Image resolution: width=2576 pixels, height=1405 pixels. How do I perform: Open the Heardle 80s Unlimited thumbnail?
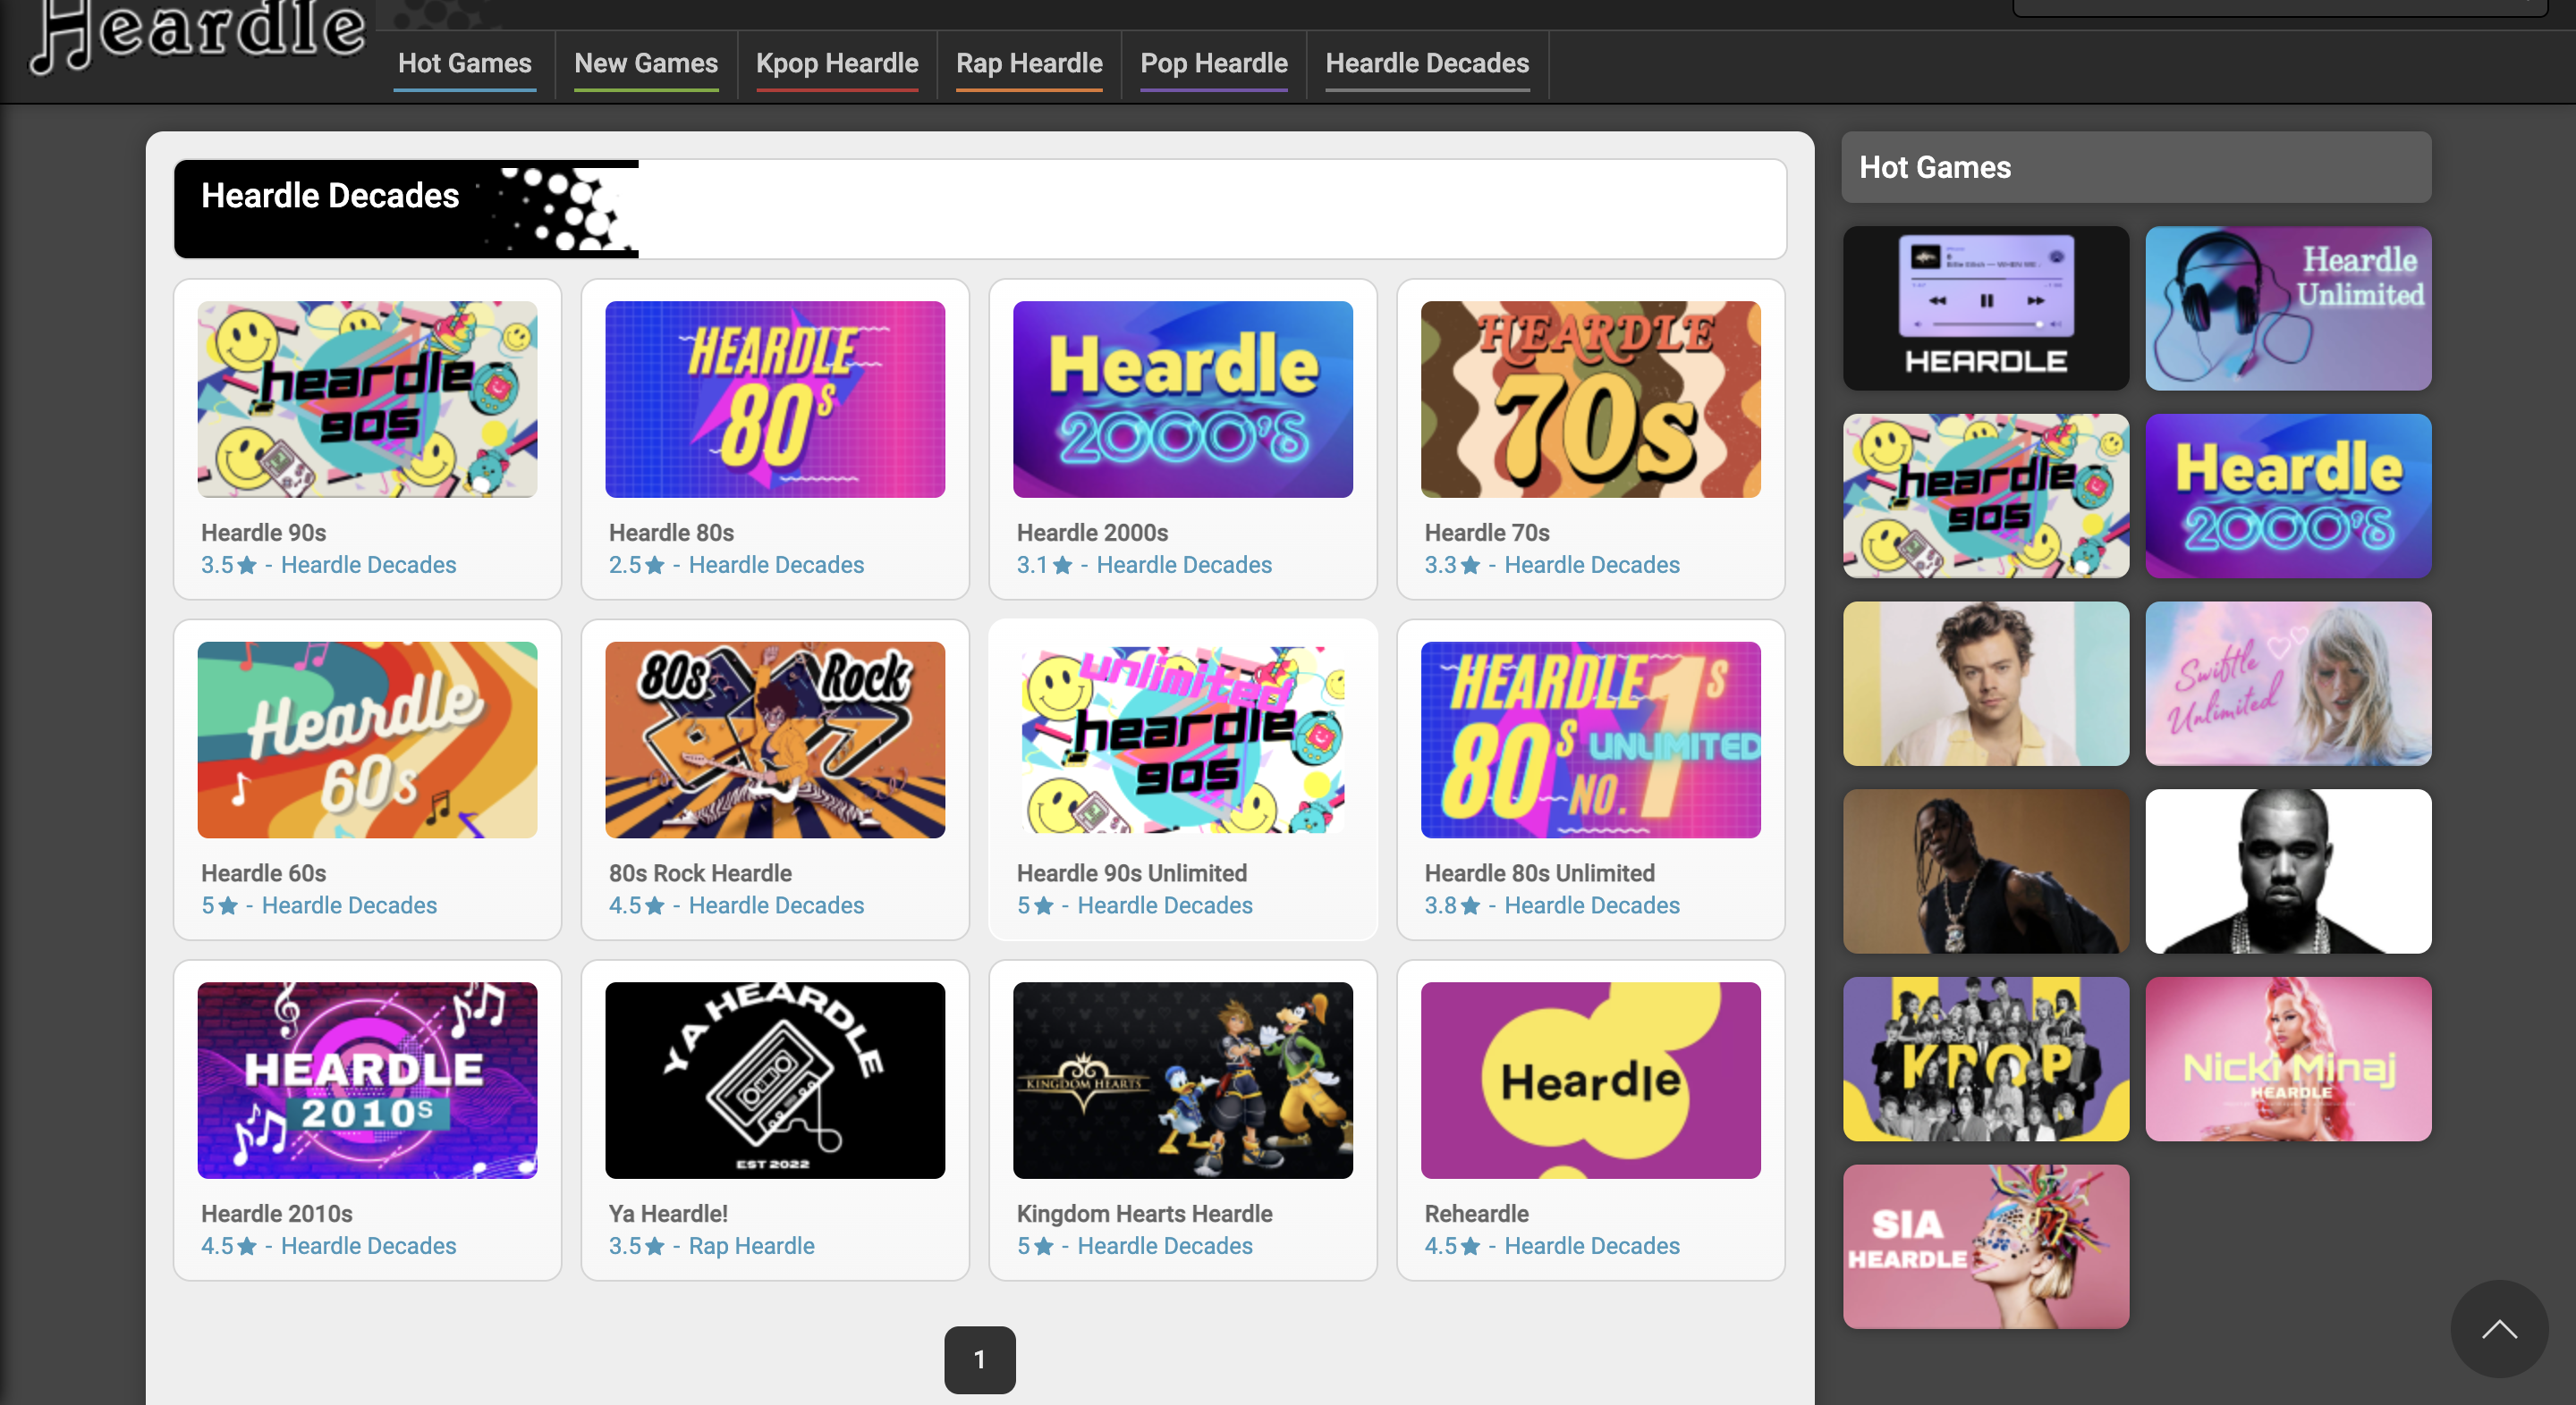pos(1591,740)
